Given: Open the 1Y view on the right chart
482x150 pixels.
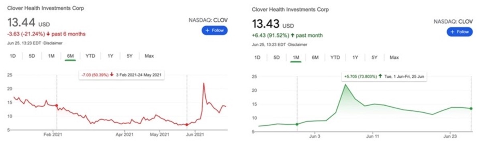Looking at the screenshot, I should 355,58.
